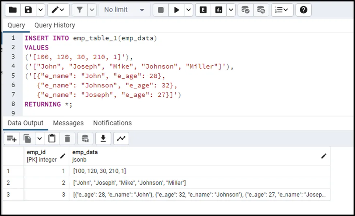
Task: Download results using the download icon
Action: tap(103, 138)
